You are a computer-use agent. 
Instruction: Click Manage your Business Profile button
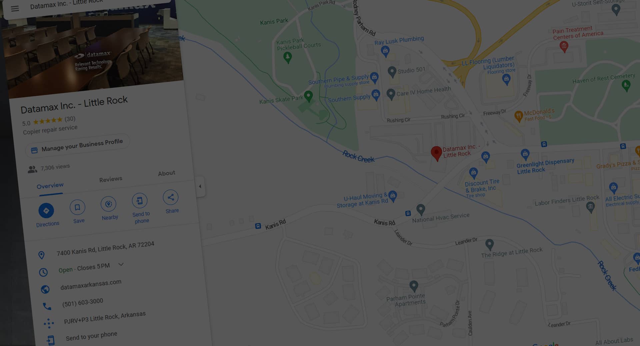(x=77, y=146)
